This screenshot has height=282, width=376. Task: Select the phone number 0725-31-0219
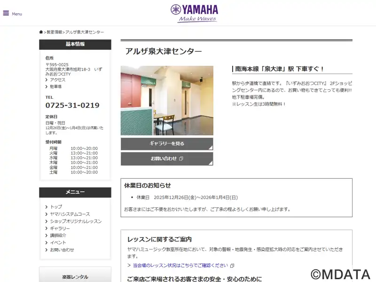coord(72,105)
